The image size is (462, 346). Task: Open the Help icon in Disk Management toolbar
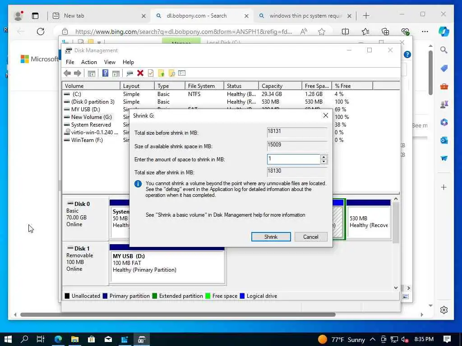105,73
